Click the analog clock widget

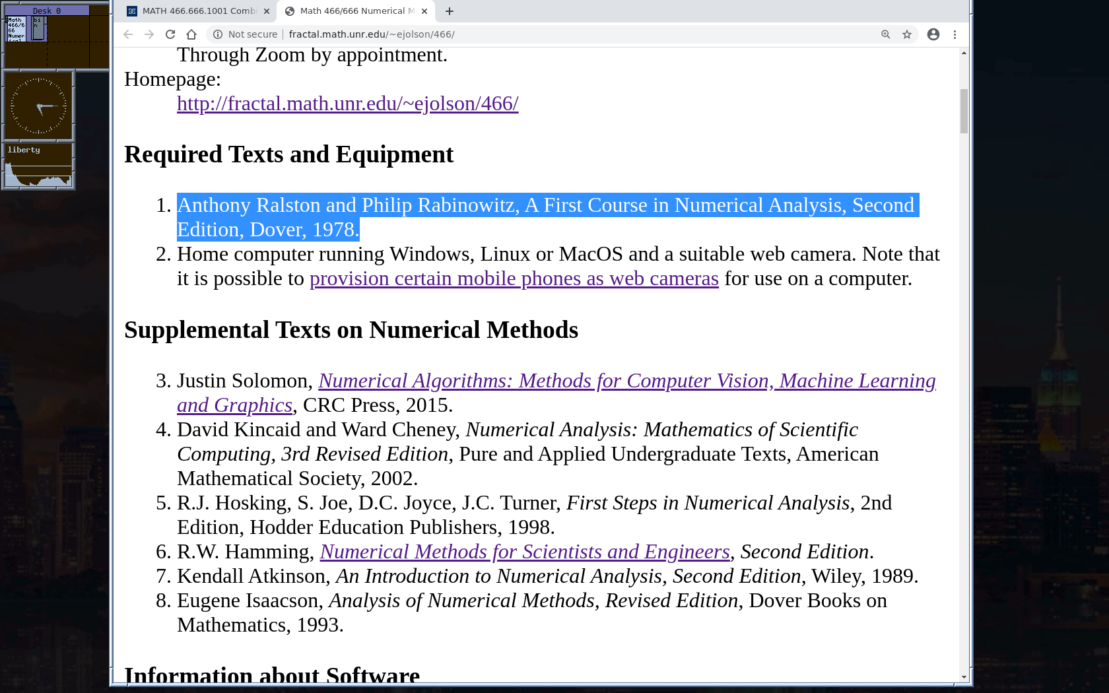point(38,106)
